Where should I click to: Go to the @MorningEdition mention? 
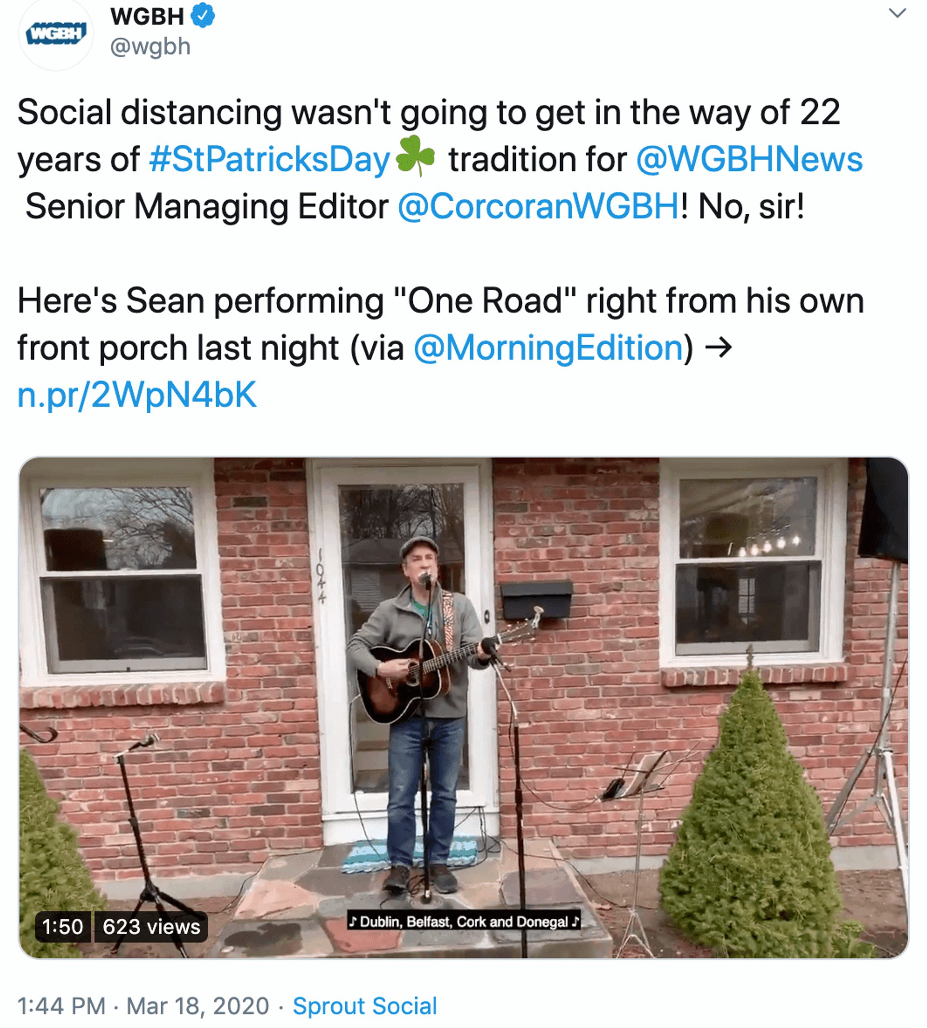point(548,348)
